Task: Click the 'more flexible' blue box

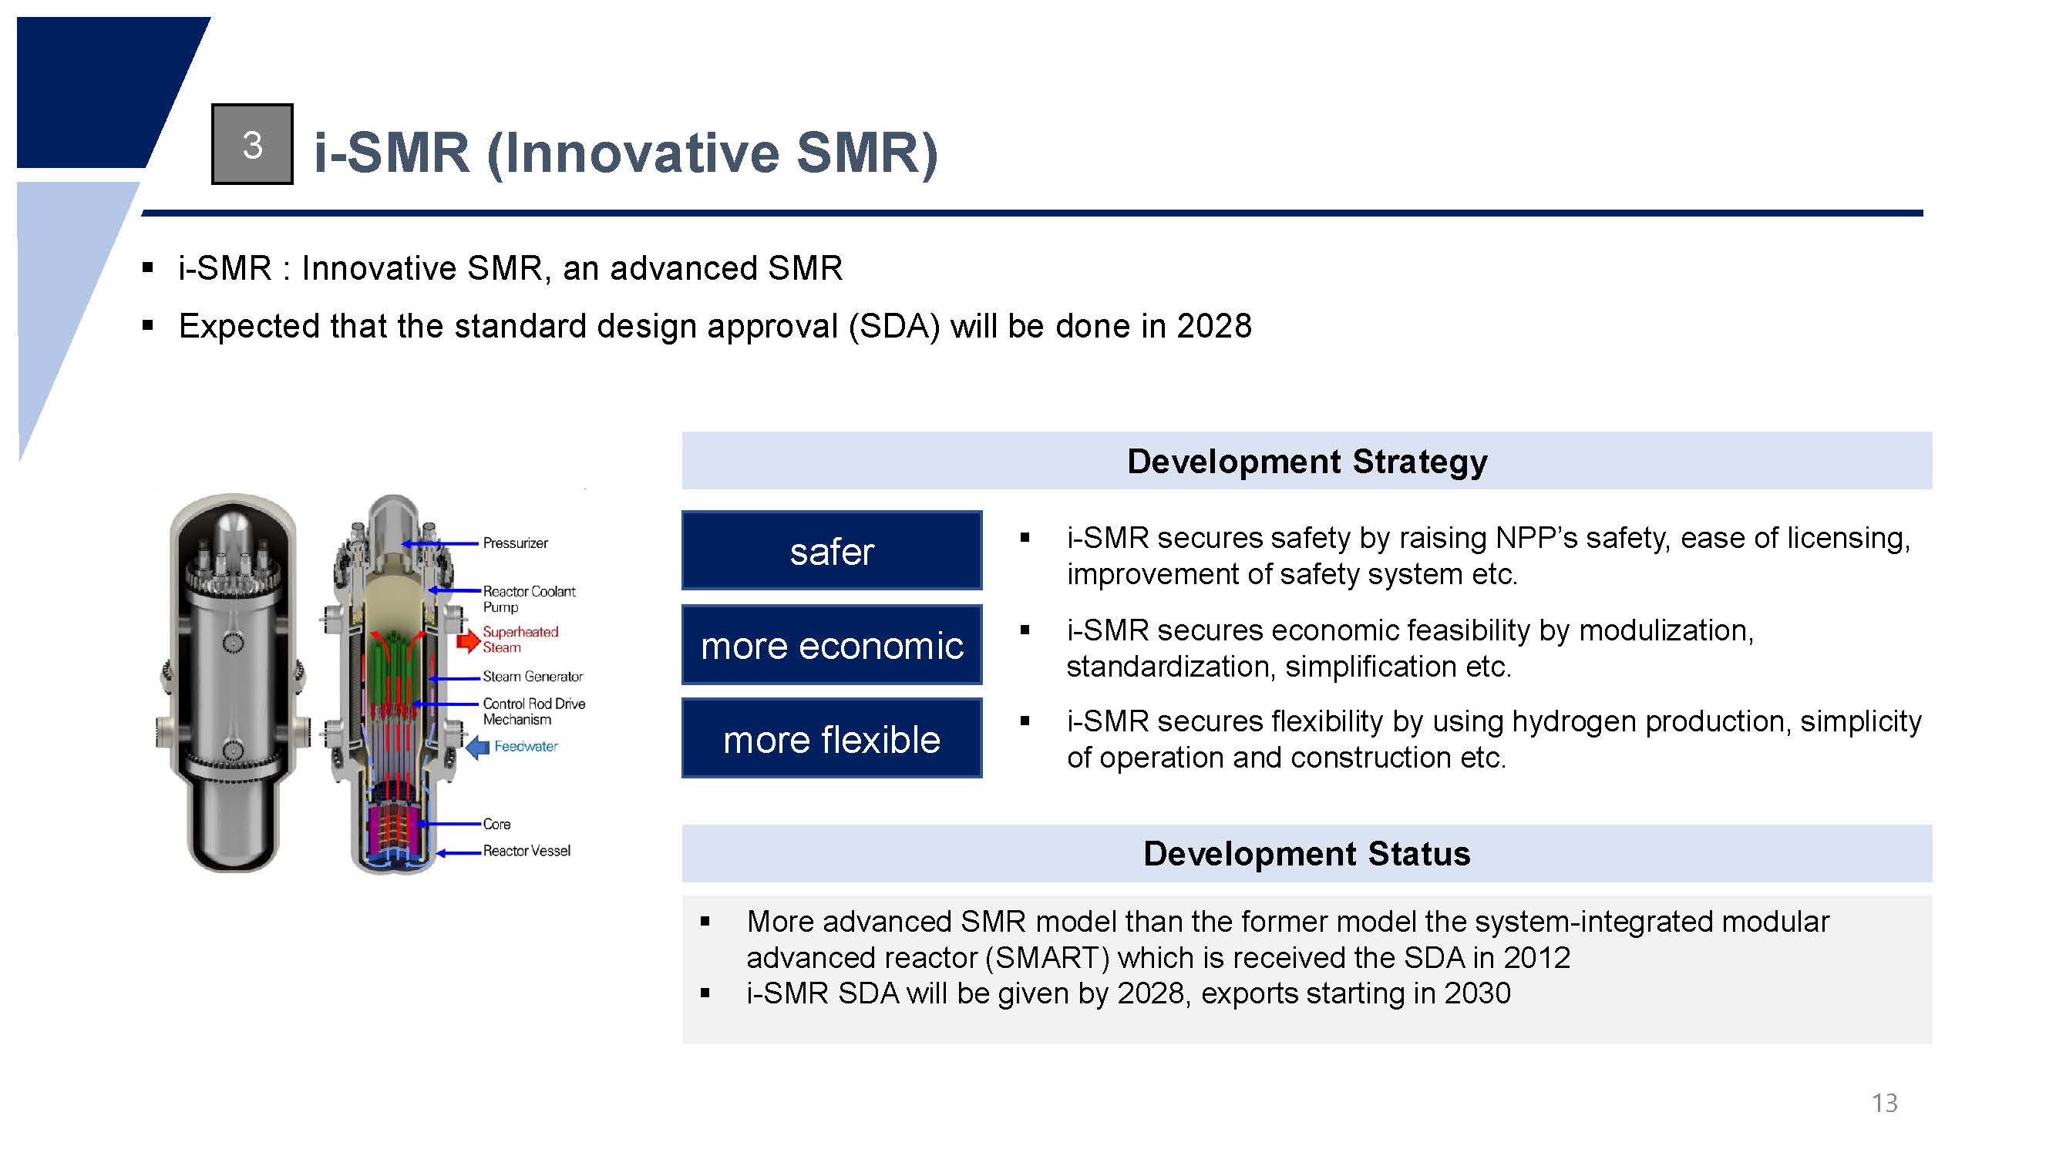Action: pyautogui.click(x=832, y=739)
